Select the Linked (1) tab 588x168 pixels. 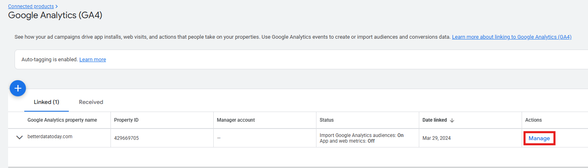47,102
